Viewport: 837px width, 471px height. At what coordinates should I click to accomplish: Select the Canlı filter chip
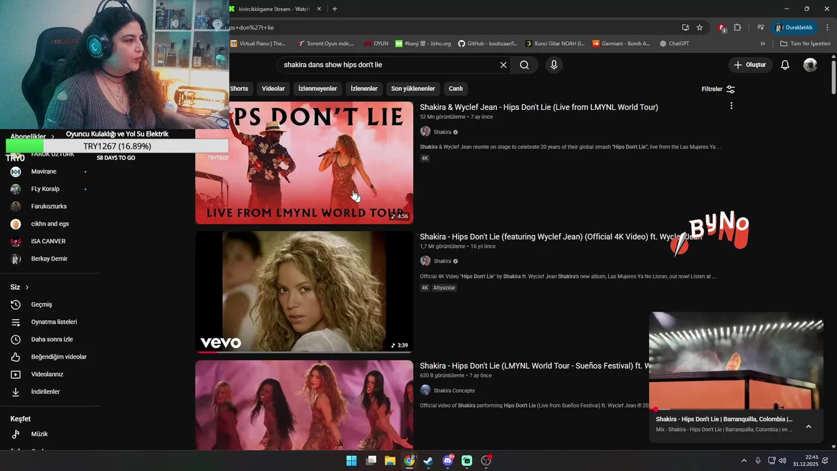[456, 89]
